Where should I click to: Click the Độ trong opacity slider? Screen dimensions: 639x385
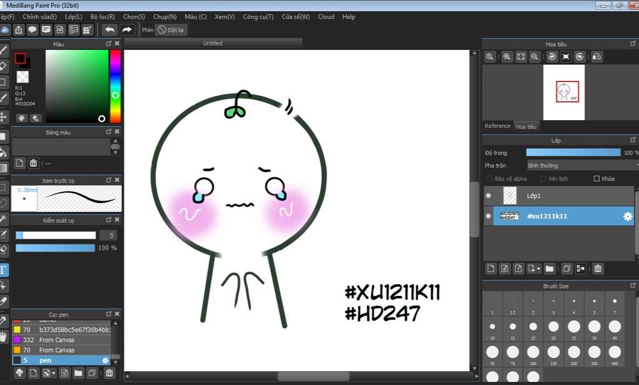coord(573,153)
